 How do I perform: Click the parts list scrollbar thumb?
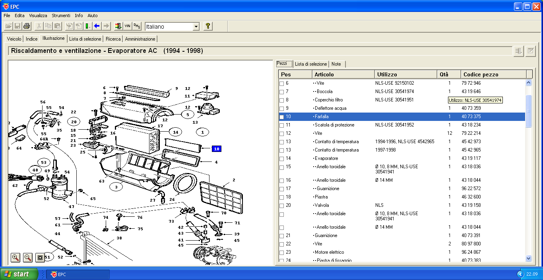pyautogui.click(x=528, y=111)
